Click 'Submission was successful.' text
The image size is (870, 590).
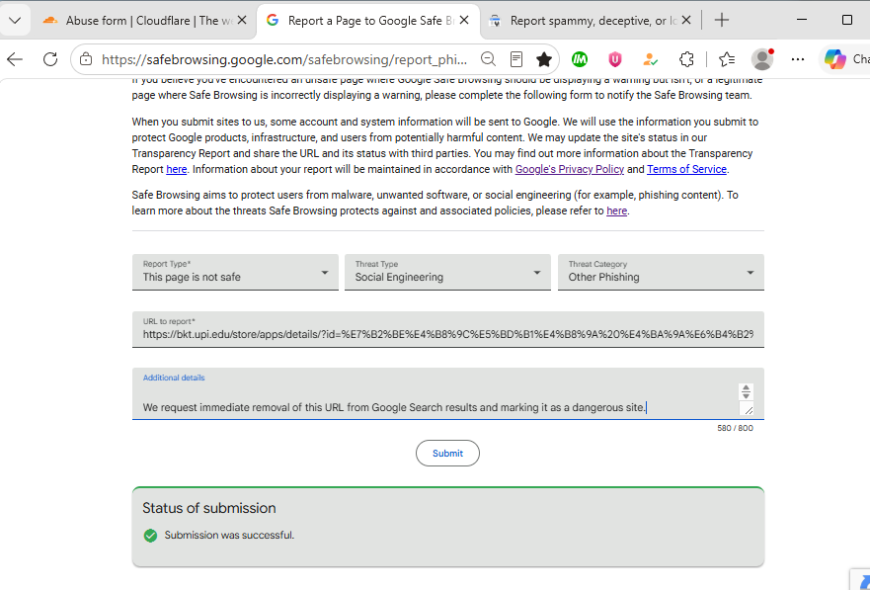tap(229, 535)
